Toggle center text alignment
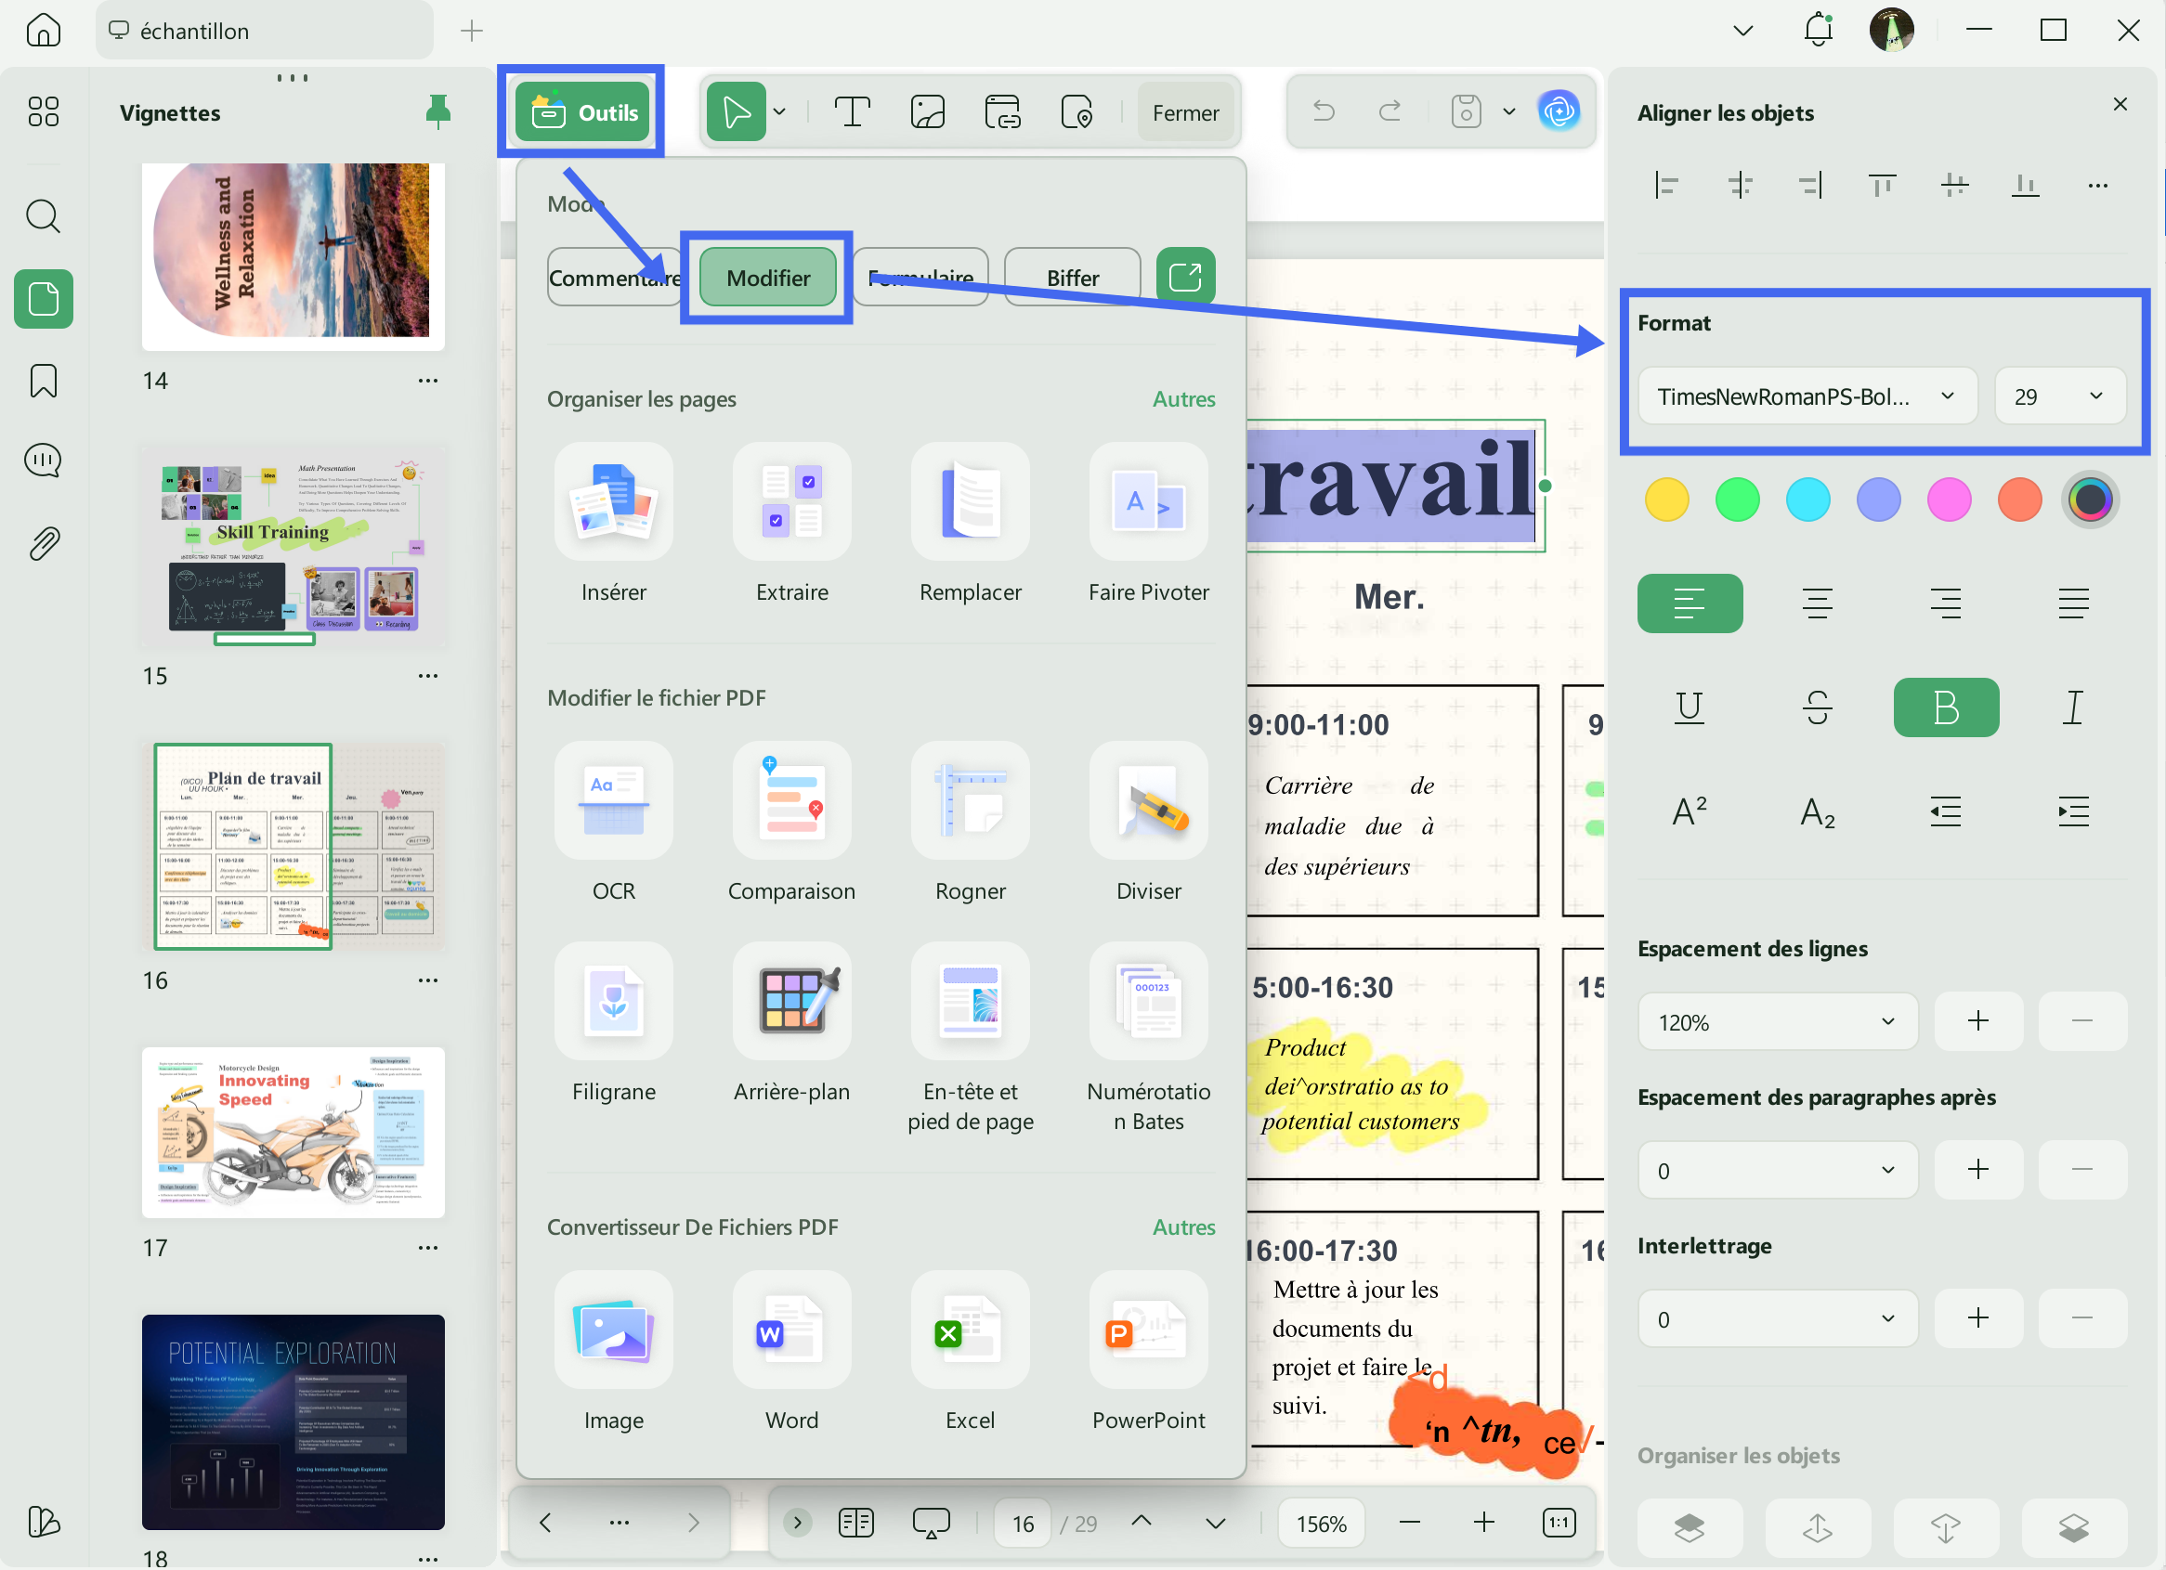This screenshot has height=1570, width=2166. (1818, 603)
